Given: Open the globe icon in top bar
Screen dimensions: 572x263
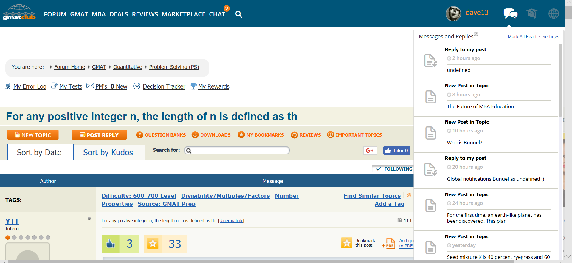Looking at the screenshot, I should click(x=554, y=13).
